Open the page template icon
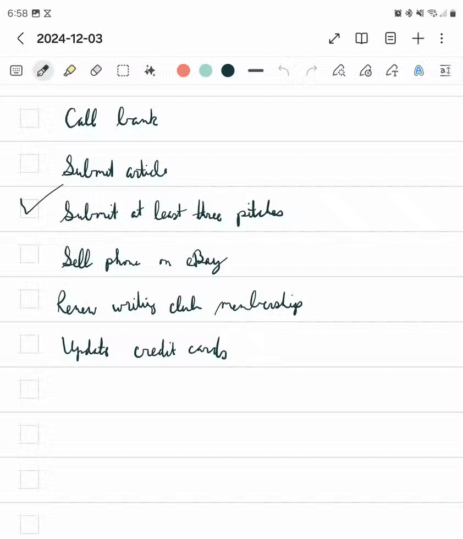 (390, 38)
